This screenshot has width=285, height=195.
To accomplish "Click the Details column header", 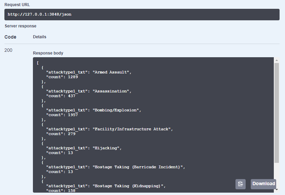I will pos(39,37).
